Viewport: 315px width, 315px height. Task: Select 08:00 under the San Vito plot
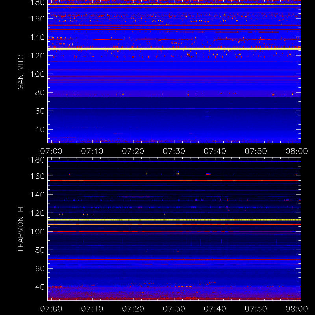[297, 151]
